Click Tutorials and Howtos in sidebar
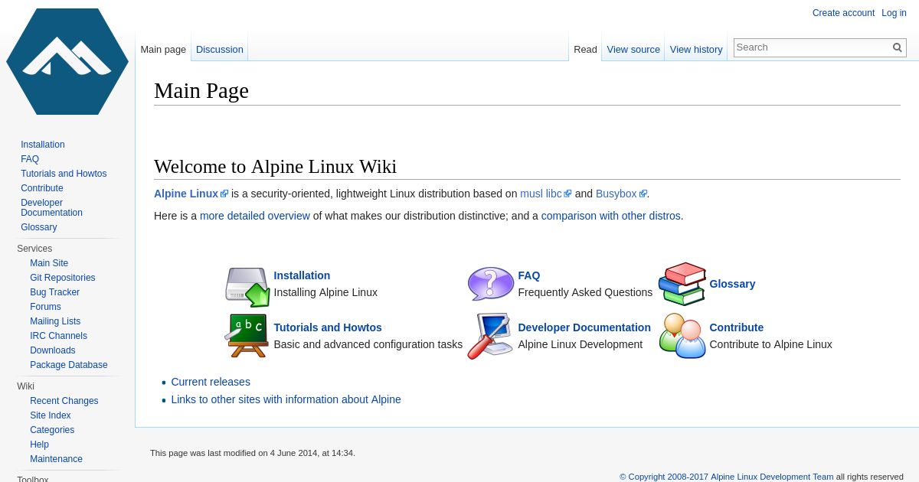 [x=64, y=174]
